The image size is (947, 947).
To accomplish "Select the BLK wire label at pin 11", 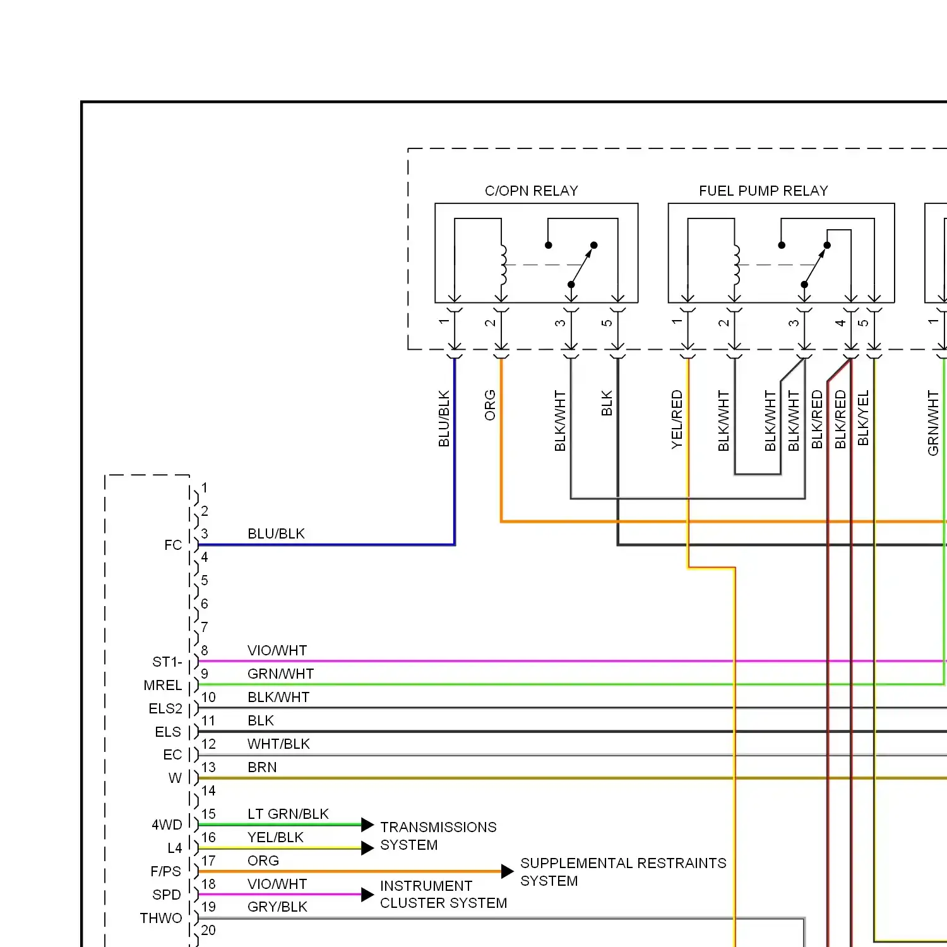I will (261, 720).
